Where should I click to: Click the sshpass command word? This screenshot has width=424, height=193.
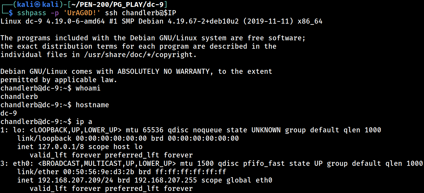point(31,13)
